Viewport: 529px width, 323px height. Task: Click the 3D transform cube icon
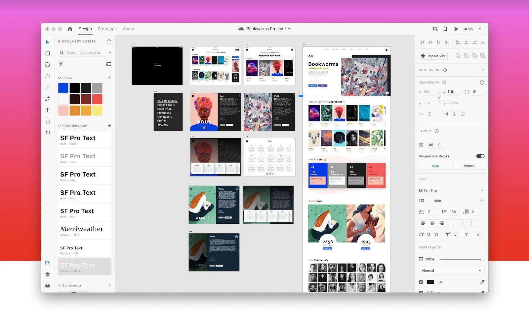tap(482, 82)
